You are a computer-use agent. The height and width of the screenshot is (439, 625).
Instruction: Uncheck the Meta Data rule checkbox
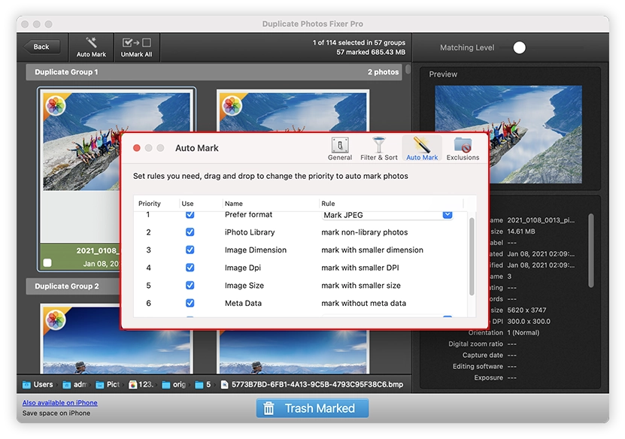(x=190, y=303)
